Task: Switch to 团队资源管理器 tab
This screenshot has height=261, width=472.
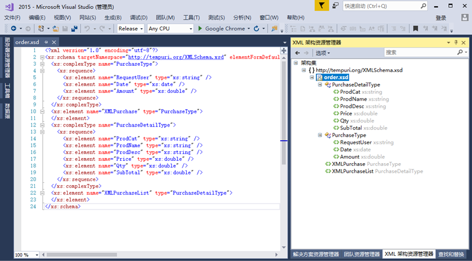Action: click(361, 254)
